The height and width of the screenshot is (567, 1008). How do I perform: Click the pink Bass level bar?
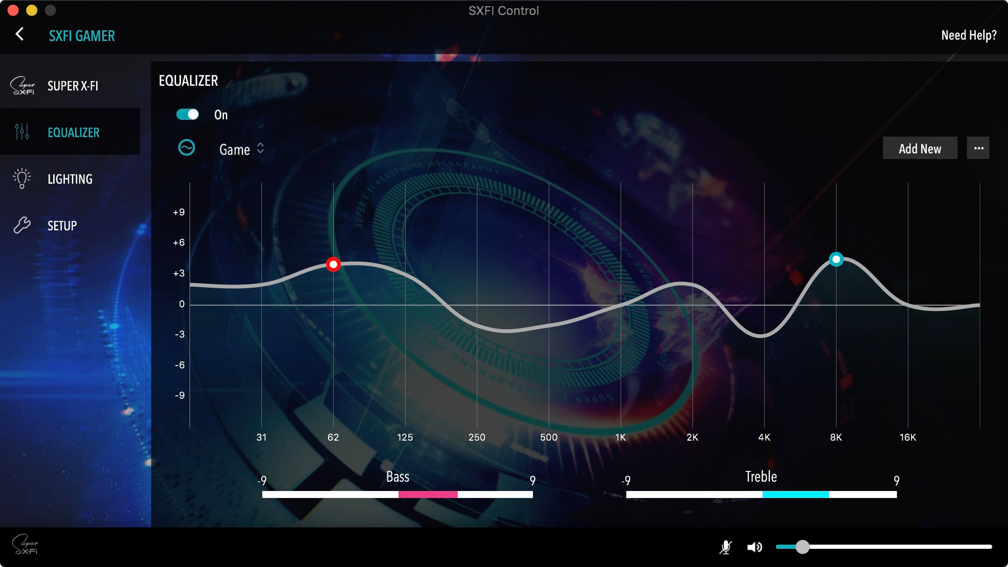point(428,494)
